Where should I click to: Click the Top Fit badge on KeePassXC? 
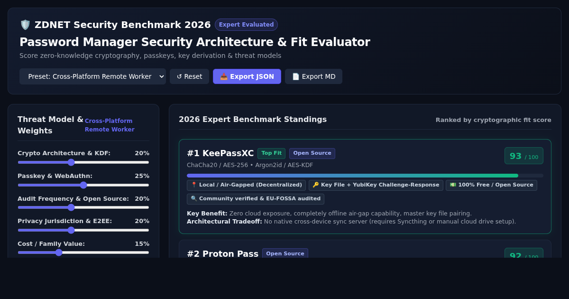pyautogui.click(x=271, y=153)
